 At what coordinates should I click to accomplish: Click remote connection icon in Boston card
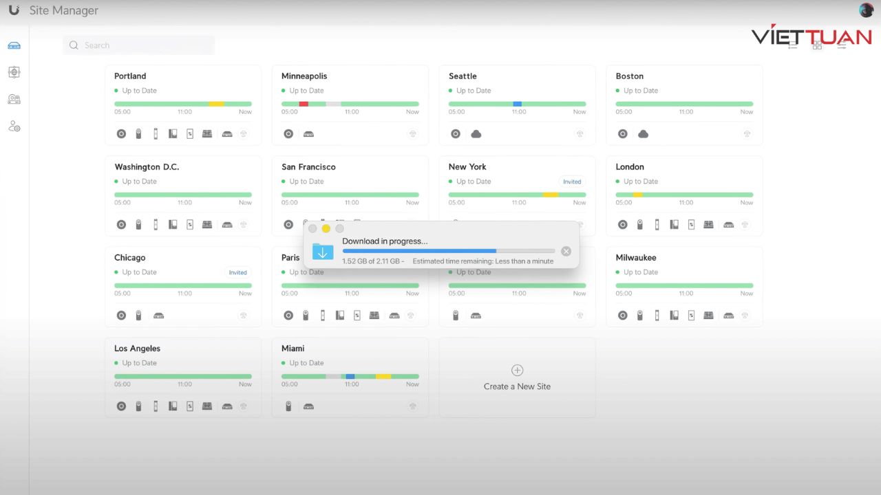747,134
